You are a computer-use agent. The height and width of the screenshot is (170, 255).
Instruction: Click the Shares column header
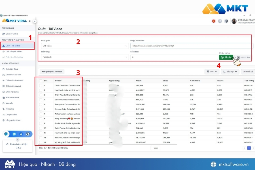pos(220,81)
